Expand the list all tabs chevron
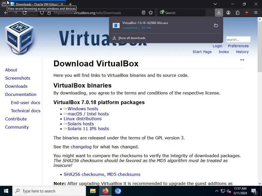The image size is (262, 196). tap(215, 4)
